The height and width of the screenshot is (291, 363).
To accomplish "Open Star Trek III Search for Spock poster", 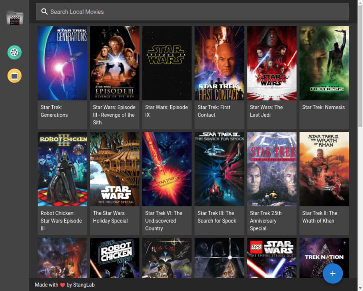I will tap(219, 169).
